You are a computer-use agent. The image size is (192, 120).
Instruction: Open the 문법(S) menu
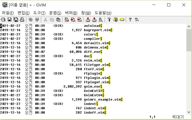click(55, 13)
